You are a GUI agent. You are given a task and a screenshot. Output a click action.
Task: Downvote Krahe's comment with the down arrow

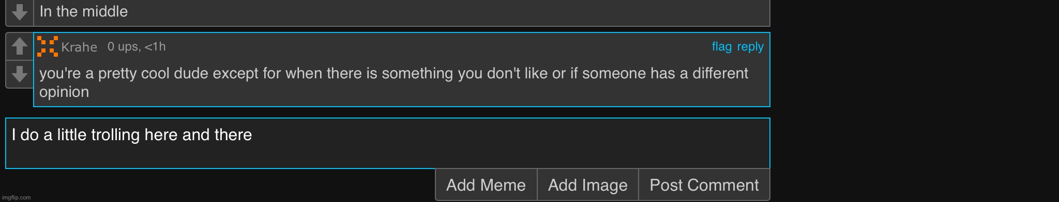(20, 74)
